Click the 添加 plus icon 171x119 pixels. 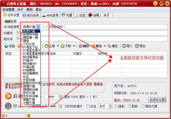tap(6, 46)
